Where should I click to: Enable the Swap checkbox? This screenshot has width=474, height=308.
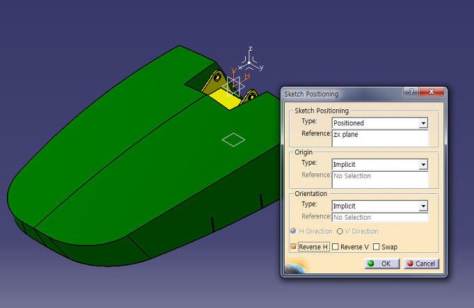click(376, 247)
